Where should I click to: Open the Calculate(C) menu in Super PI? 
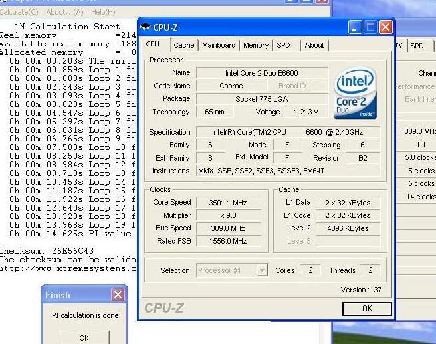19,12
